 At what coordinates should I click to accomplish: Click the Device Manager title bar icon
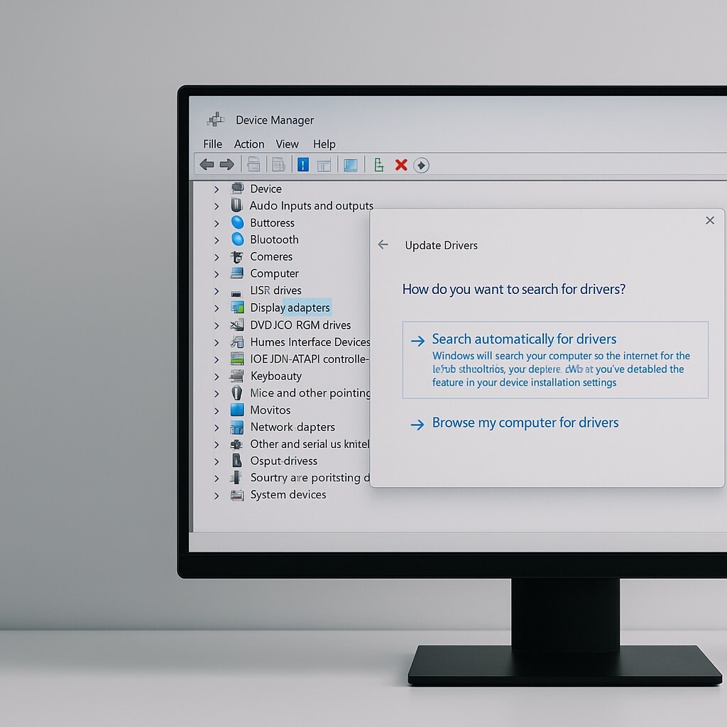[x=216, y=120]
